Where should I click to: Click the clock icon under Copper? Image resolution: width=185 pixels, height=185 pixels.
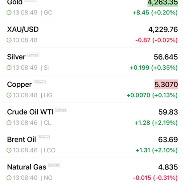pyautogui.click(x=9, y=95)
